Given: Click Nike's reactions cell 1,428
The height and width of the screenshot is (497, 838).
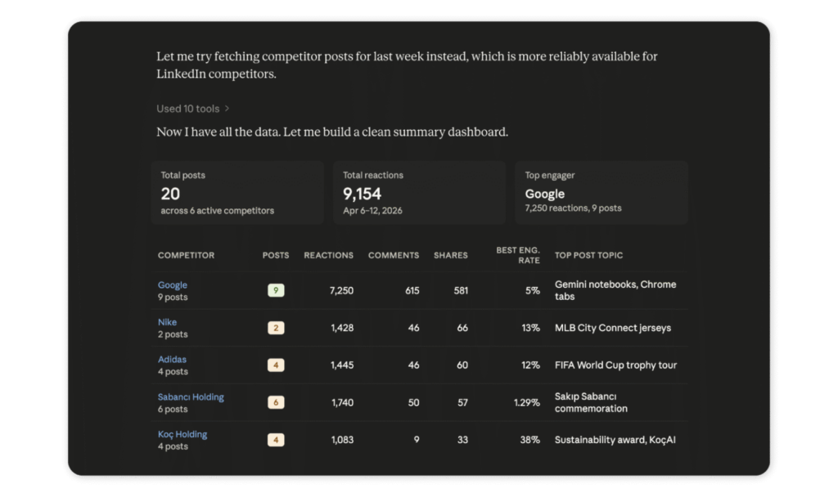Looking at the screenshot, I should click(x=342, y=328).
